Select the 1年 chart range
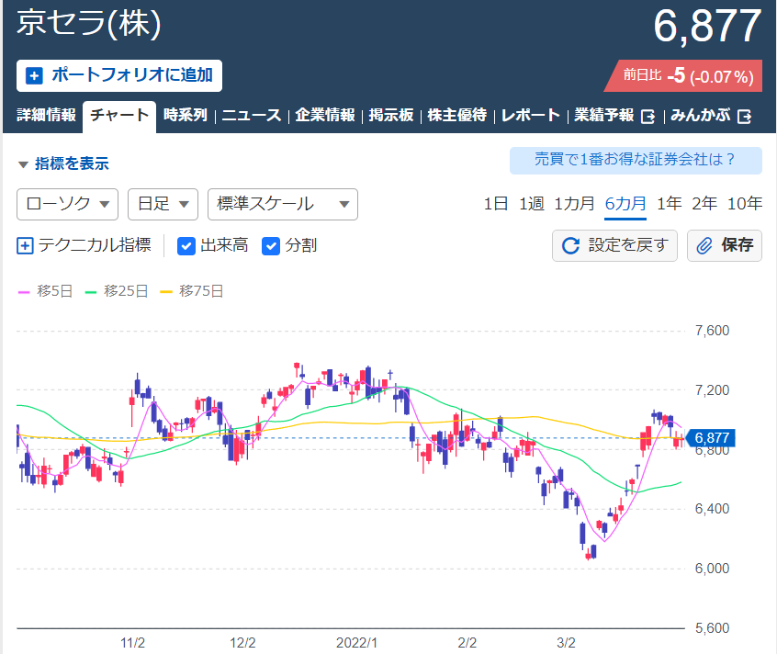This screenshot has width=777, height=654. point(669,204)
